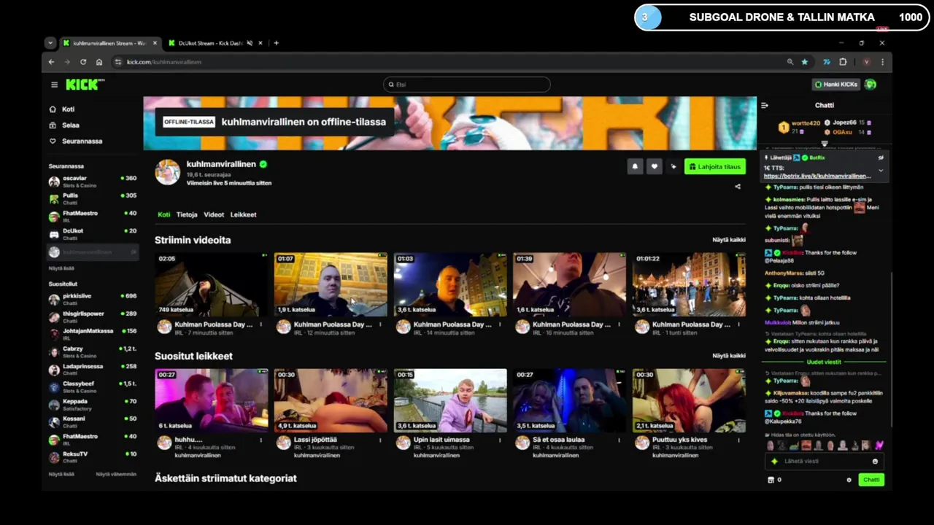Click chat scrollbar
The image size is (934, 525).
[892, 350]
